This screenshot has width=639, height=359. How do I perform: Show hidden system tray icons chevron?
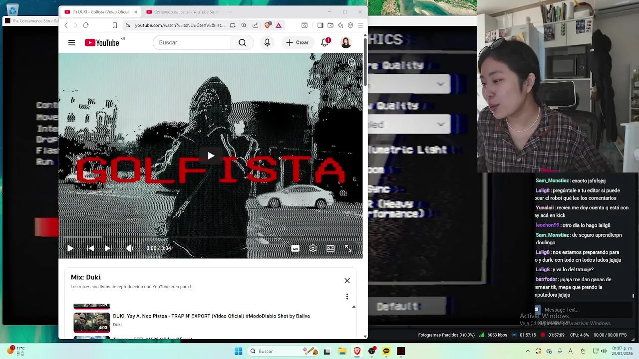coord(528,352)
